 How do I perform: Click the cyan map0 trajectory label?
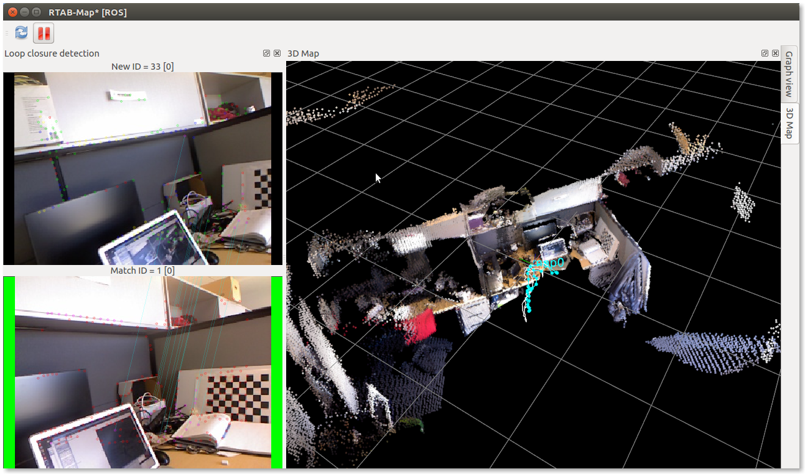pos(551,263)
